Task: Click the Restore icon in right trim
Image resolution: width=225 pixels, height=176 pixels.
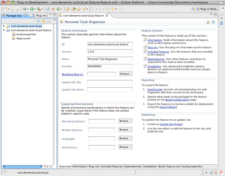Action: (221, 18)
